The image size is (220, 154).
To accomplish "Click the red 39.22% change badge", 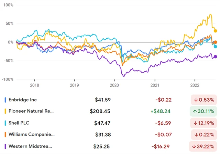I will 204,146.
